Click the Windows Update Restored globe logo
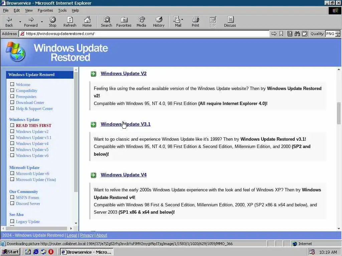 pos(16,52)
